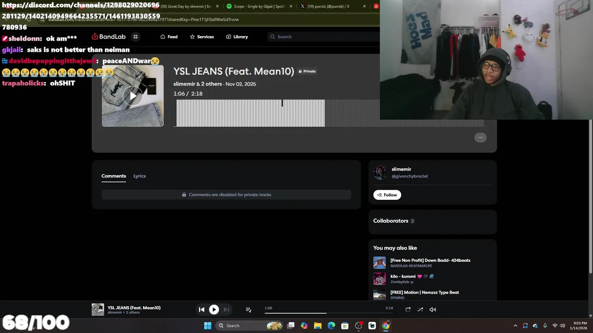Click the "You may also like" heading
Image resolution: width=593 pixels, height=333 pixels.
(x=395, y=248)
